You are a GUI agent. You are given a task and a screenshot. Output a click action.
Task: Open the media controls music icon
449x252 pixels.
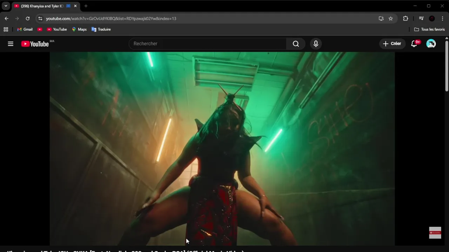(421, 19)
